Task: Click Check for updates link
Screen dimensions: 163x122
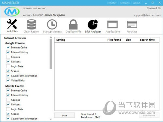Action: [55, 15]
